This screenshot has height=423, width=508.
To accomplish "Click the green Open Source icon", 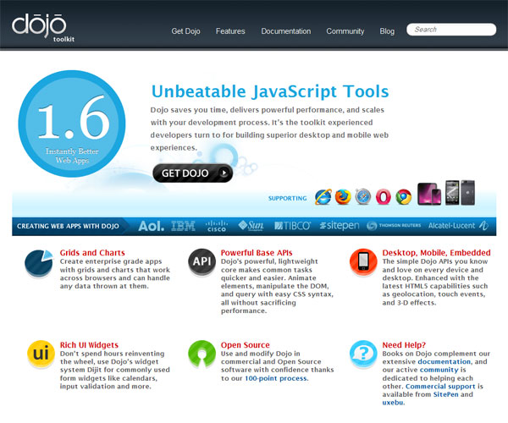I will pos(202,354).
